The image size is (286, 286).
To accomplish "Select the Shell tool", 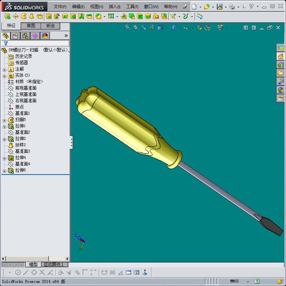I will (x=140, y=17).
